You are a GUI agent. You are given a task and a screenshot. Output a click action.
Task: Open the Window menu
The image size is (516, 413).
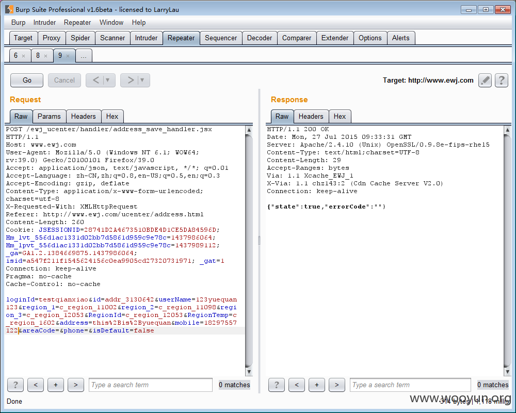[111, 22]
